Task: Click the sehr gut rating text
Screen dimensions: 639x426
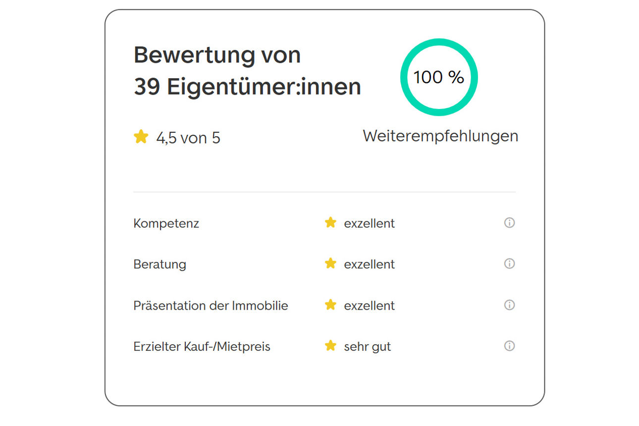Action: click(x=367, y=347)
